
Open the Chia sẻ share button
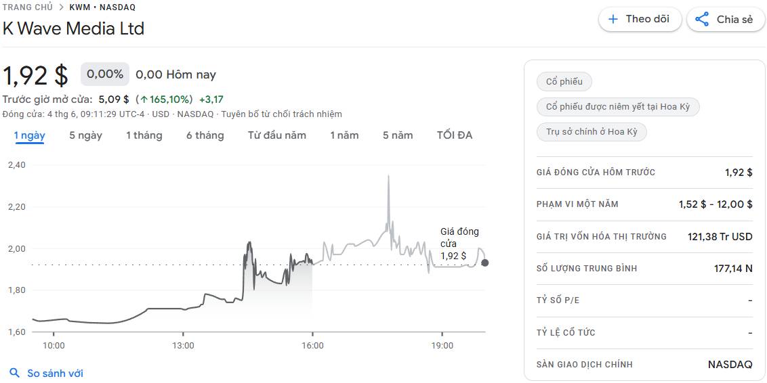click(726, 20)
